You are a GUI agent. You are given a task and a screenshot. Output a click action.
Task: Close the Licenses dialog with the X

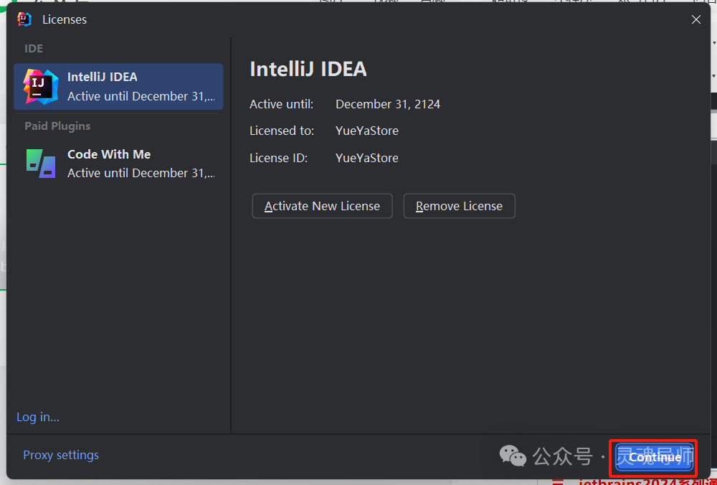[695, 19]
